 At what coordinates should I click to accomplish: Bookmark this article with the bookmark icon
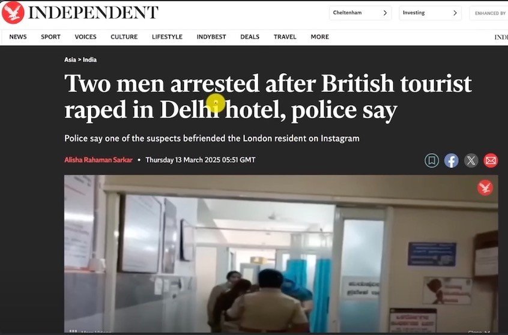432,160
